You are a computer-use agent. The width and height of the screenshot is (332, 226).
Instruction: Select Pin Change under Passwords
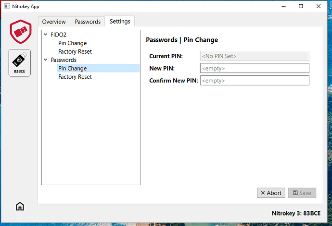(73, 69)
